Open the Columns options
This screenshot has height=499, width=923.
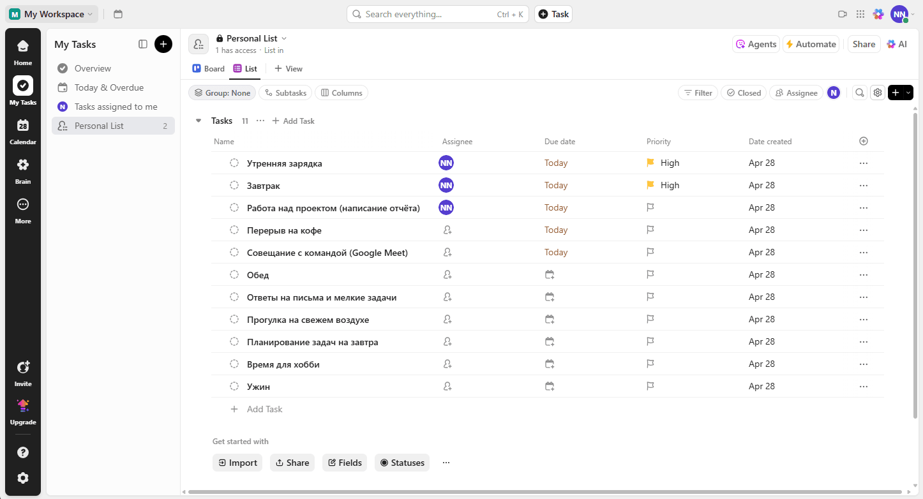(341, 93)
